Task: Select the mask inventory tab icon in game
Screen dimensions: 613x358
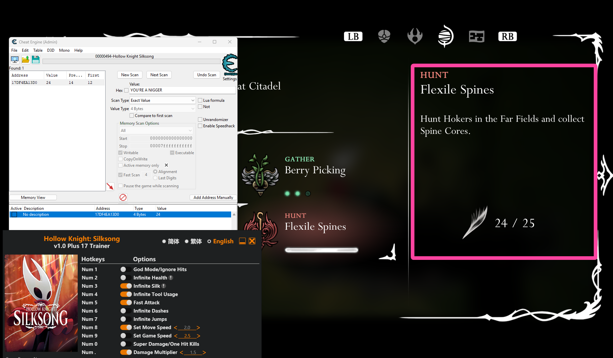Action: tap(384, 36)
